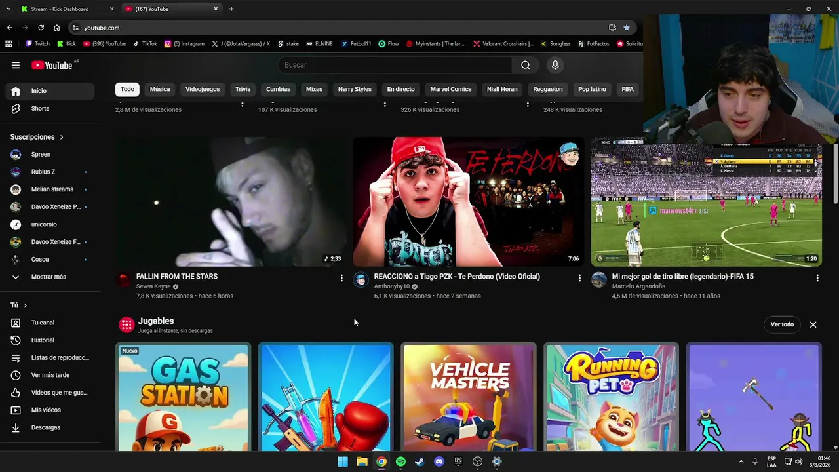The height and width of the screenshot is (472, 839).
Task: Select the Videojuegos filter chip
Action: pyautogui.click(x=203, y=89)
